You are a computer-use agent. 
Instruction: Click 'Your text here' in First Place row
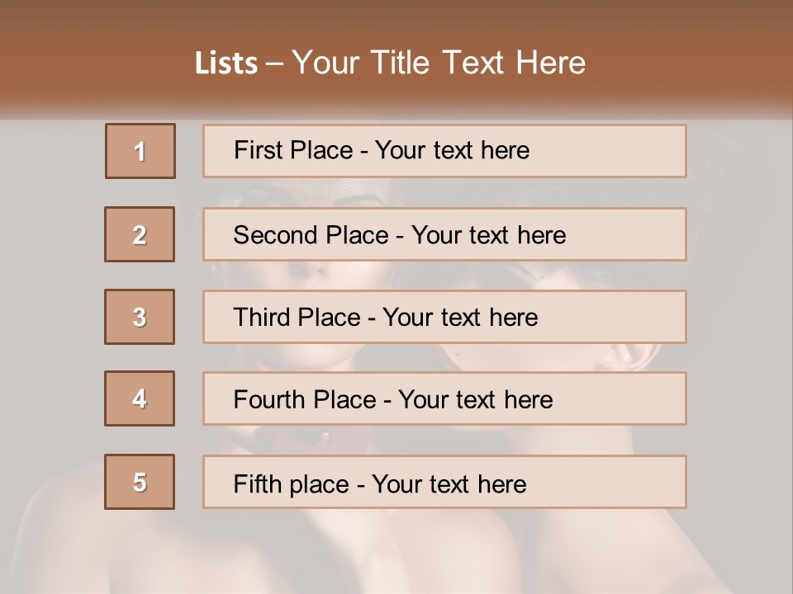[452, 150]
